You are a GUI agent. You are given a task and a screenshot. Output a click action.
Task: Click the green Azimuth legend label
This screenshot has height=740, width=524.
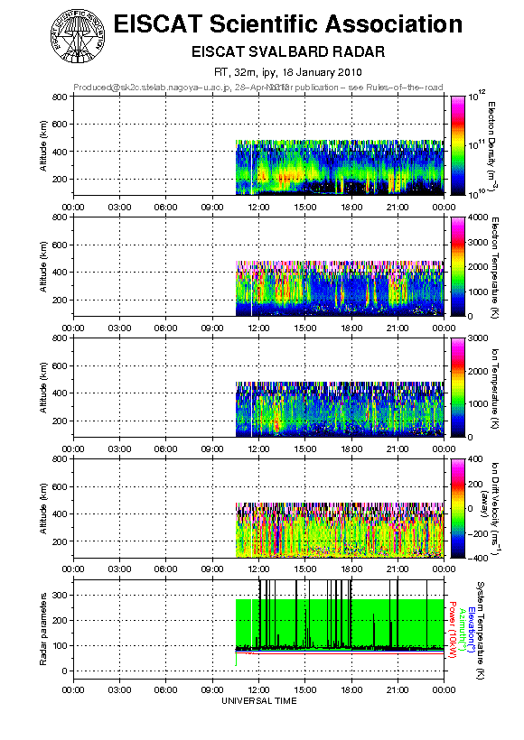[462, 631]
